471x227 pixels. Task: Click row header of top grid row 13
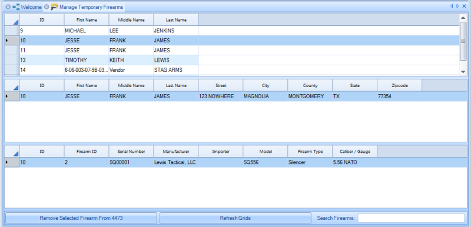tap(12, 60)
